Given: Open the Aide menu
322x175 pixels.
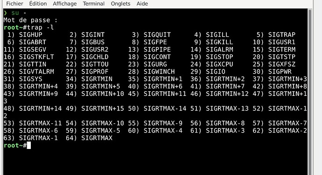Looking at the screenshot, I should (x=142, y=4).
